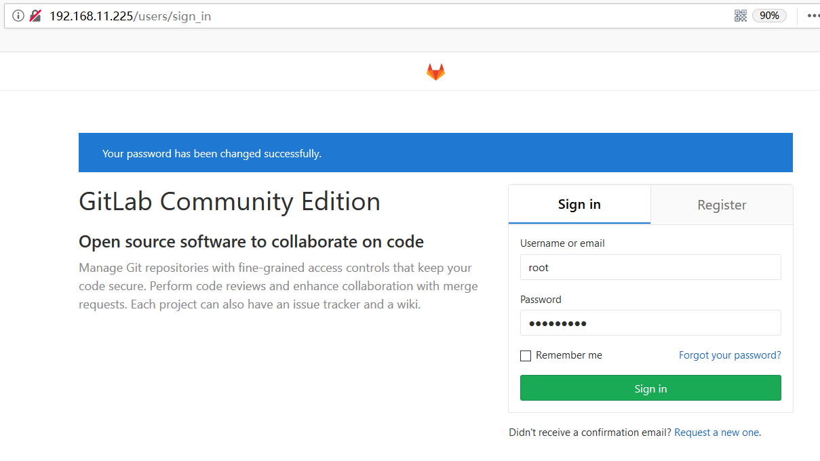Open the Forgot your password link

730,355
